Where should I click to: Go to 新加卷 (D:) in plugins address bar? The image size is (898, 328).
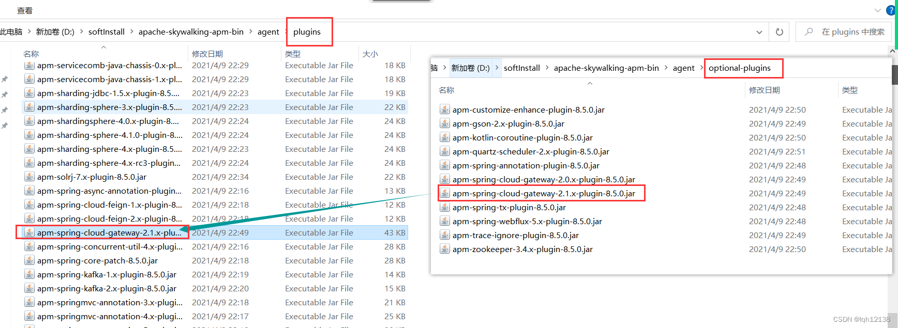[x=55, y=32]
